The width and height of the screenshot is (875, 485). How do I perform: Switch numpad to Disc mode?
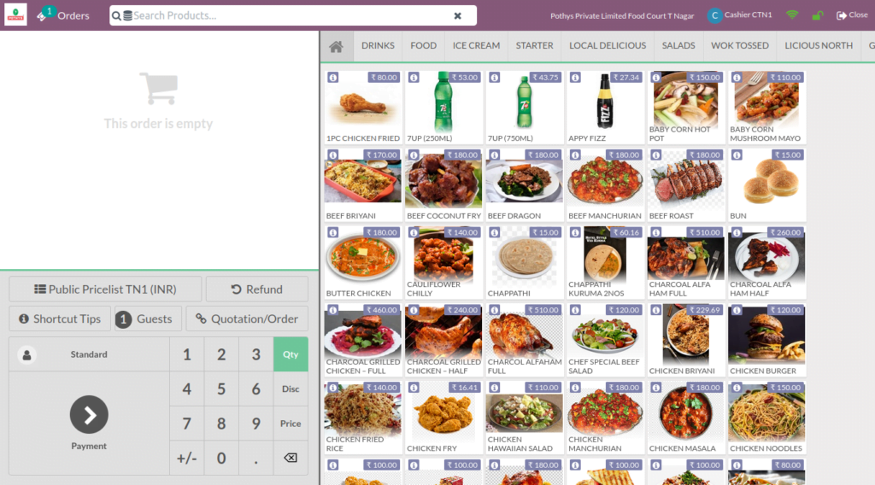click(x=291, y=389)
